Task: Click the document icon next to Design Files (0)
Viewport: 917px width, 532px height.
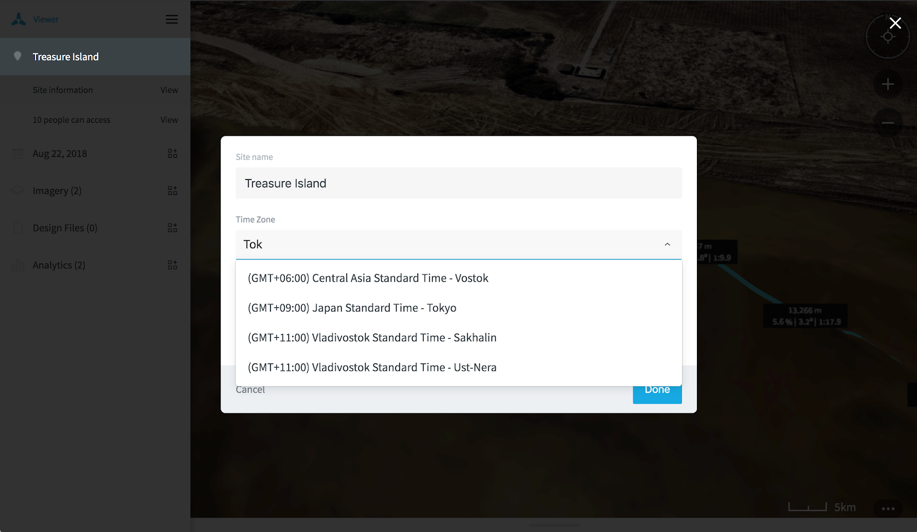Action: point(17,228)
